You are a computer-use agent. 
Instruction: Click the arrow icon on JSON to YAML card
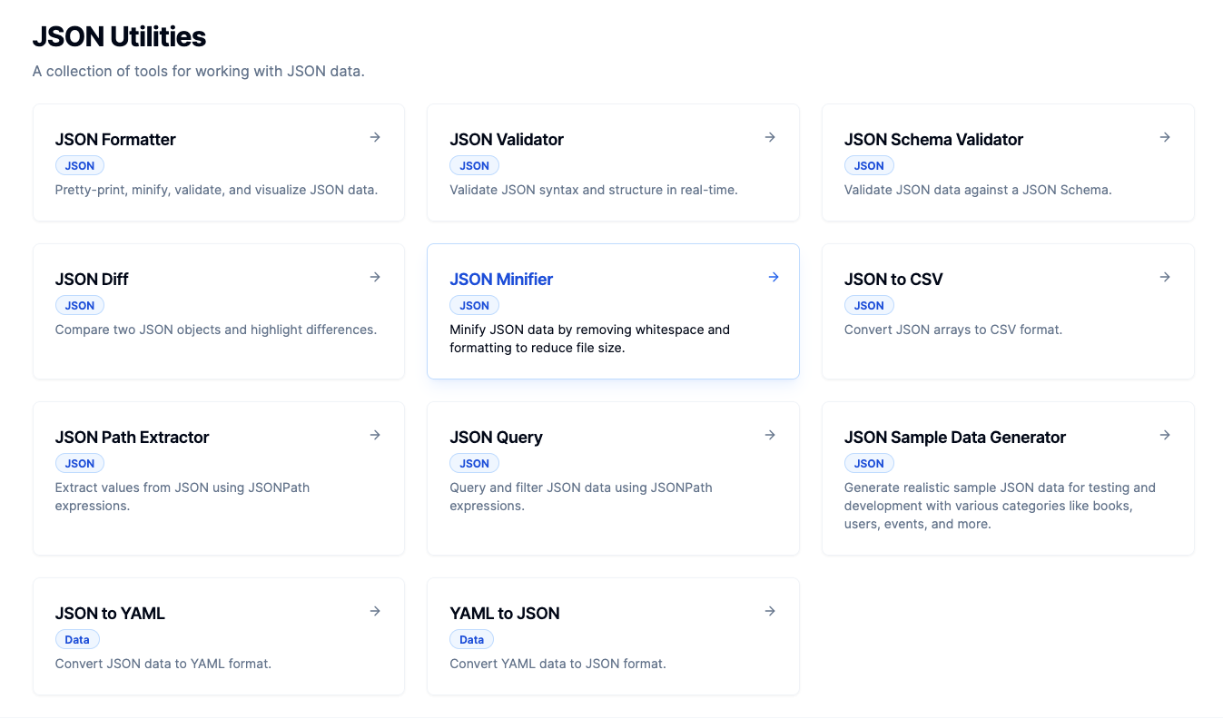[375, 611]
